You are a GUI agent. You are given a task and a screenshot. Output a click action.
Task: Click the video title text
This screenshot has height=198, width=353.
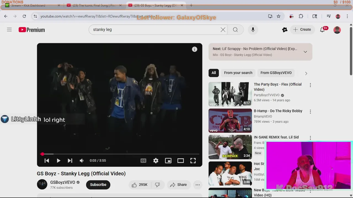(81, 174)
